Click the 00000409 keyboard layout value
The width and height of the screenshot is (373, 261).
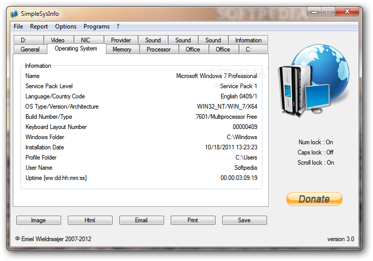[x=245, y=127]
